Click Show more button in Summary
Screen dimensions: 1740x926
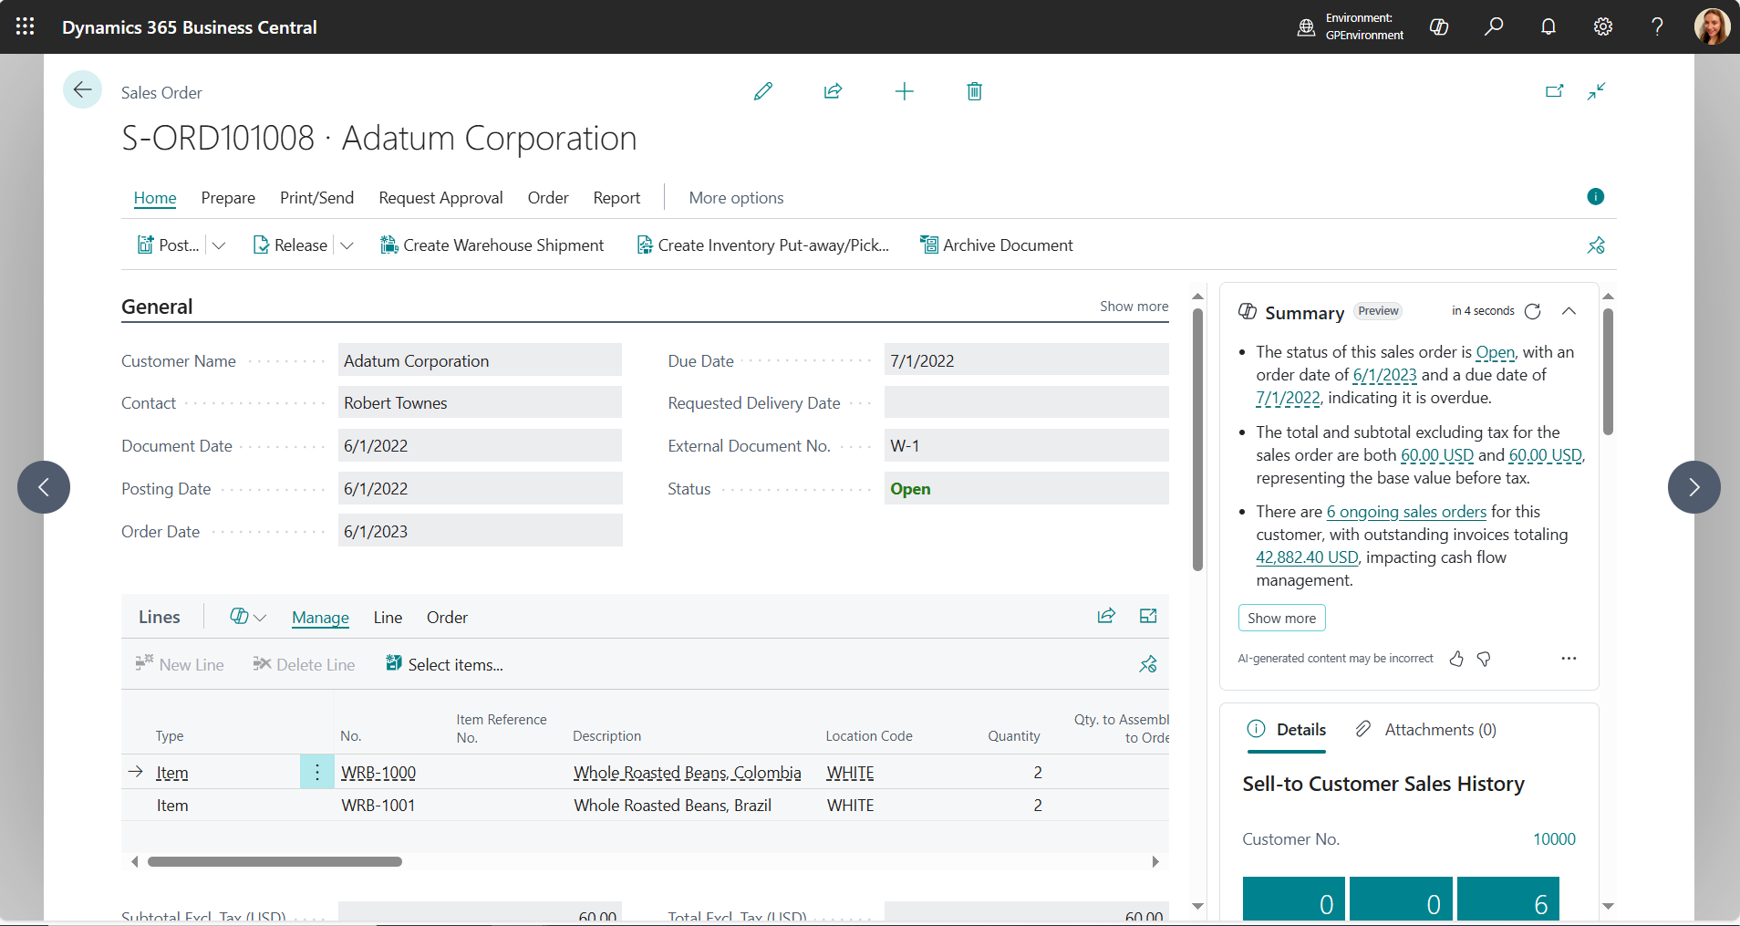pos(1281,618)
